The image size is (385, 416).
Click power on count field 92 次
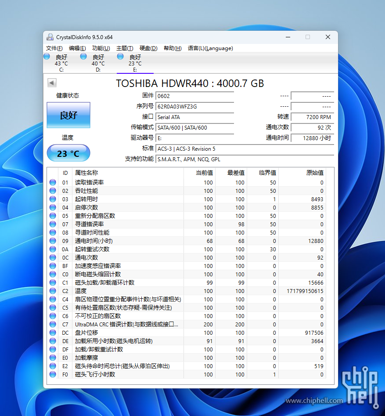tap(313, 128)
